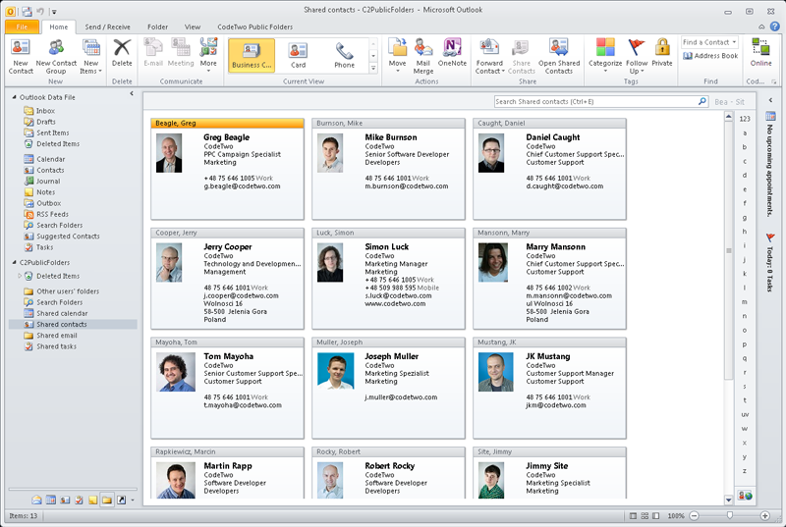Expand the To-Do Bar
This screenshot has width=786, height=527.
click(770, 101)
